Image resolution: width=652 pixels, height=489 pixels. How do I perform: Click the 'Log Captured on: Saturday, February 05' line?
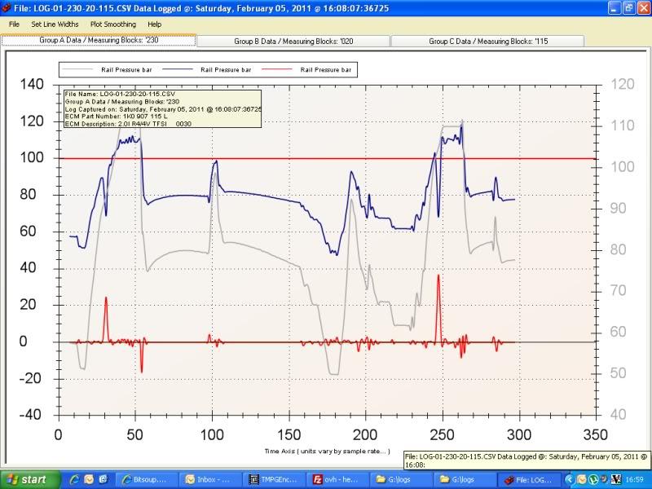163,109
